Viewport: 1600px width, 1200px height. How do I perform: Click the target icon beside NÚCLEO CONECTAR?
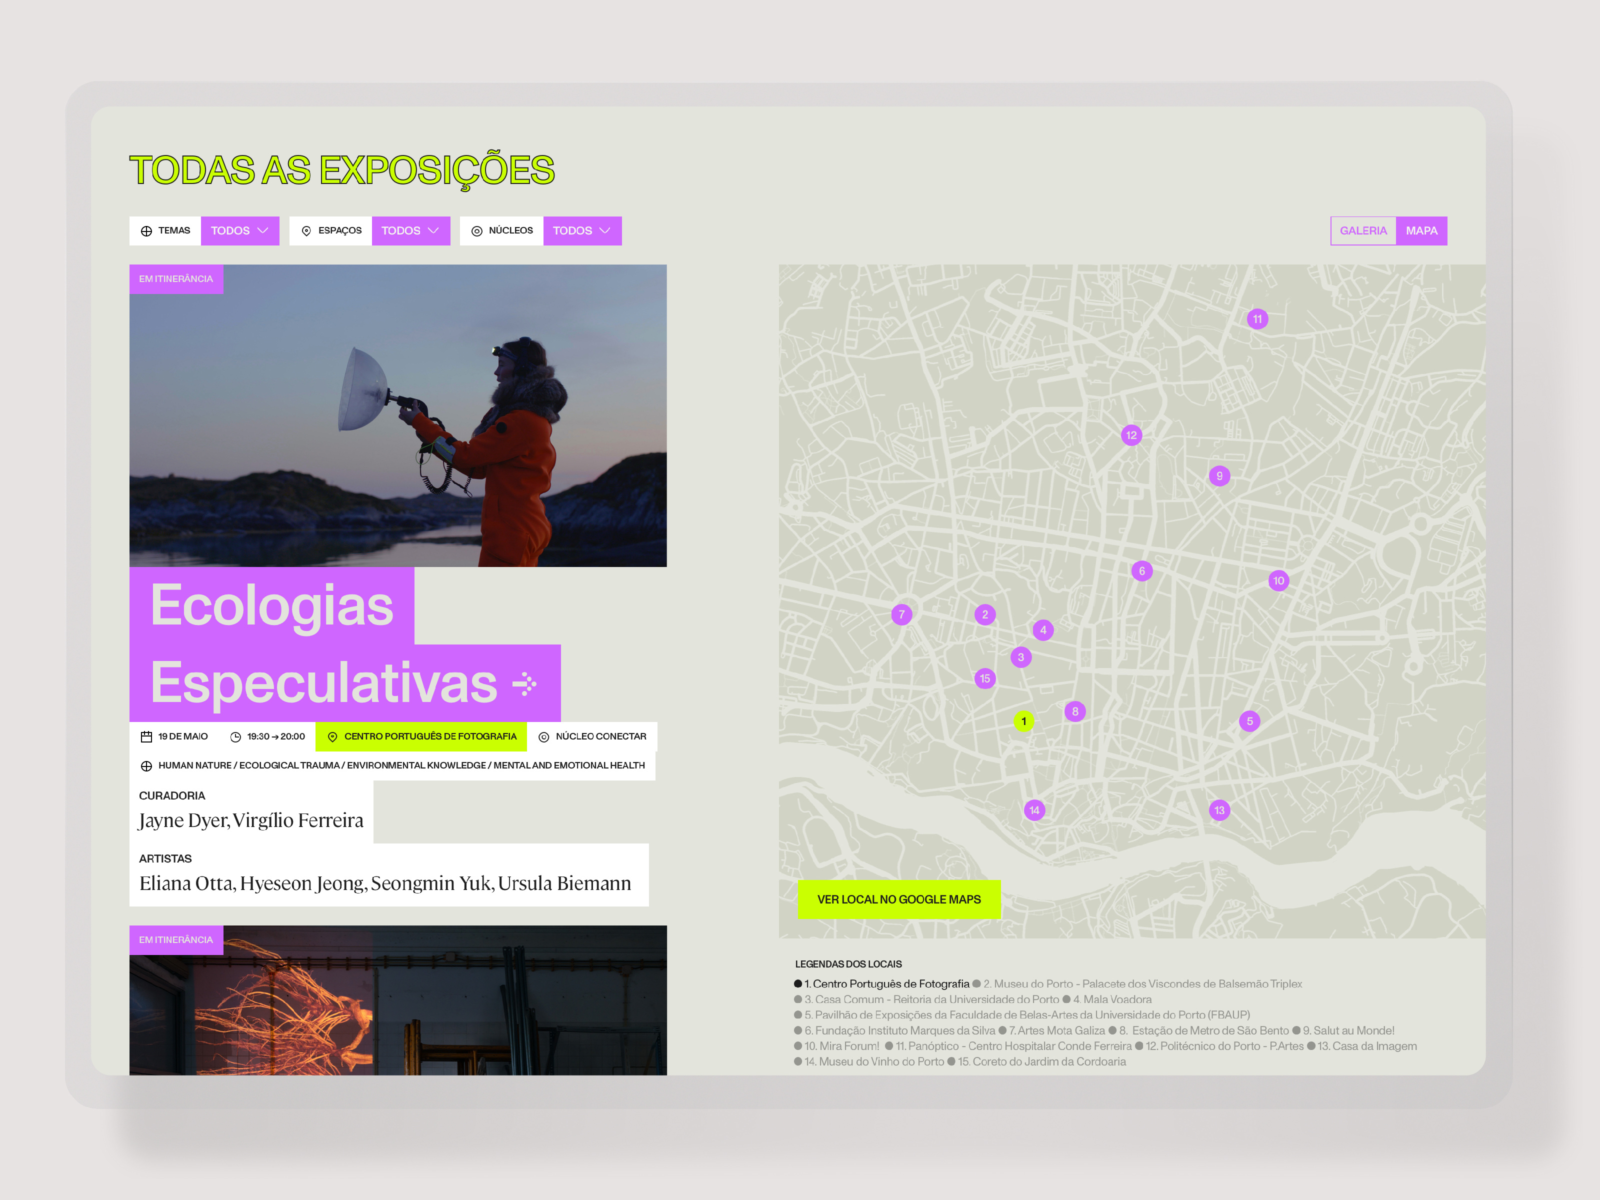543,736
